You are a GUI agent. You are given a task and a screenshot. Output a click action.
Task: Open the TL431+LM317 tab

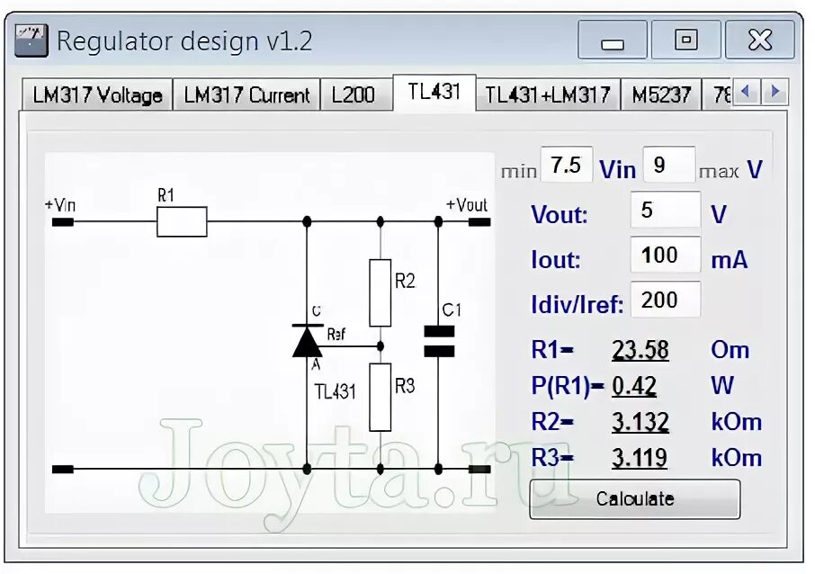point(547,95)
